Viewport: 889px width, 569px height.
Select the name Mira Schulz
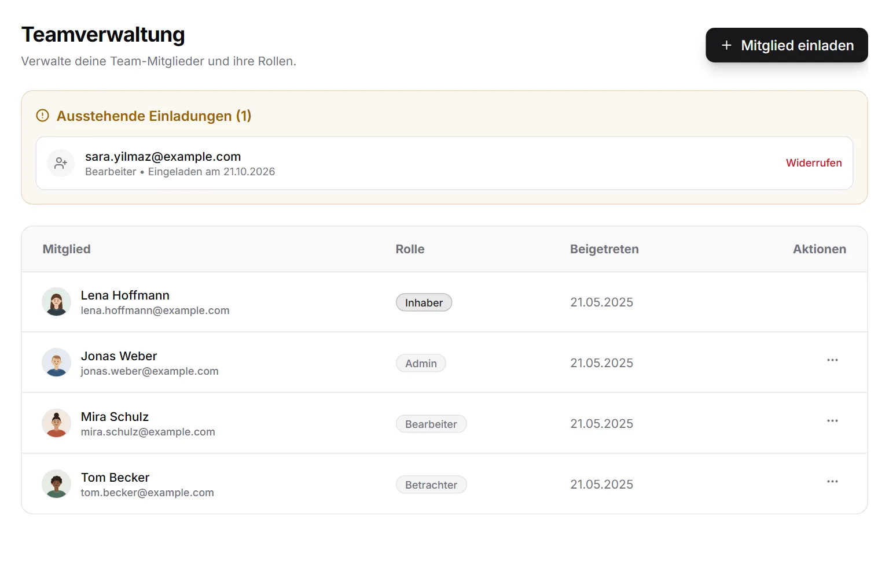(115, 417)
